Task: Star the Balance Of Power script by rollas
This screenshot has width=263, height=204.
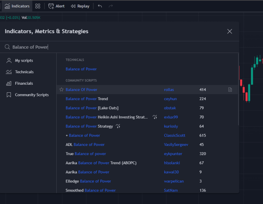Action: (x=61, y=90)
